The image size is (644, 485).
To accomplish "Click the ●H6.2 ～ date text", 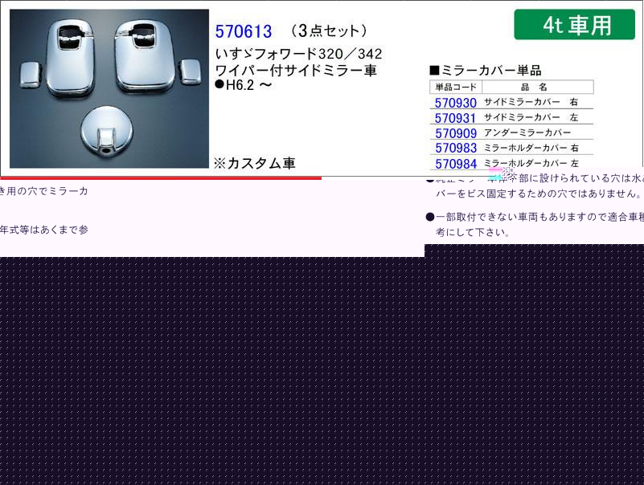I will (x=243, y=85).
